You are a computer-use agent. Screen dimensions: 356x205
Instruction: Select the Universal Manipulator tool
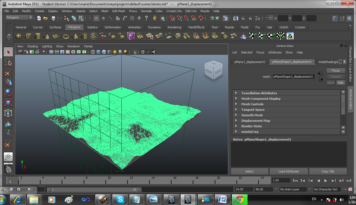point(8,113)
